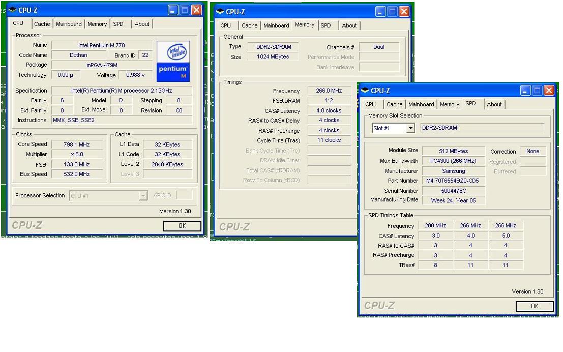
Task: Click memory Size value 1024 MBytes
Action: point(273,56)
